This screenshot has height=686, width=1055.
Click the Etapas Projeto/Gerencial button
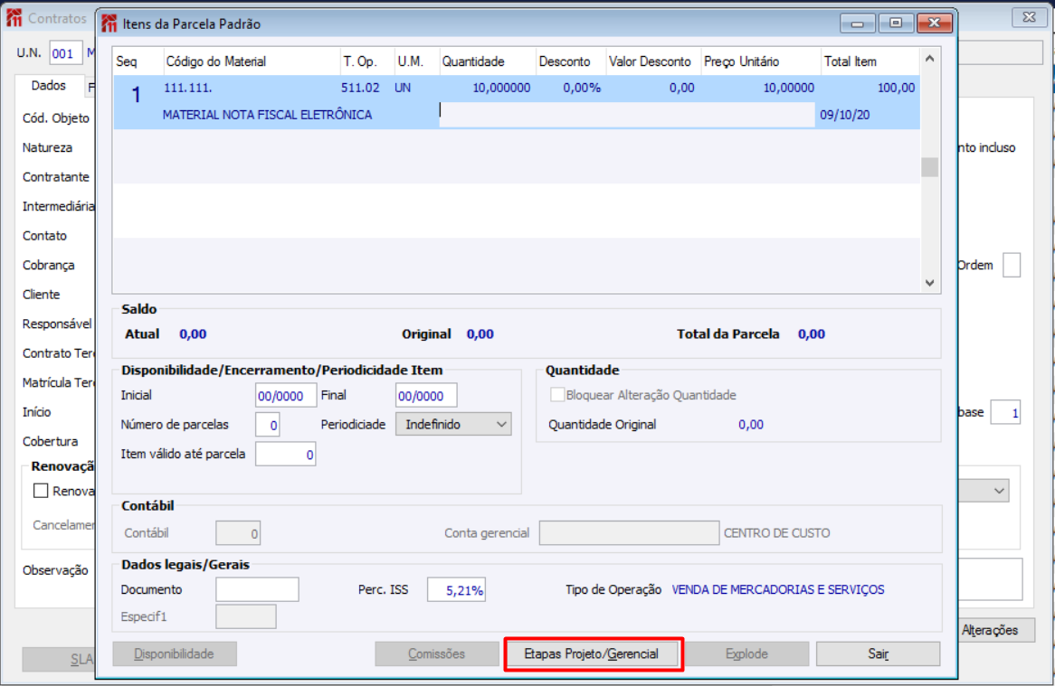pyautogui.click(x=592, y=653)
